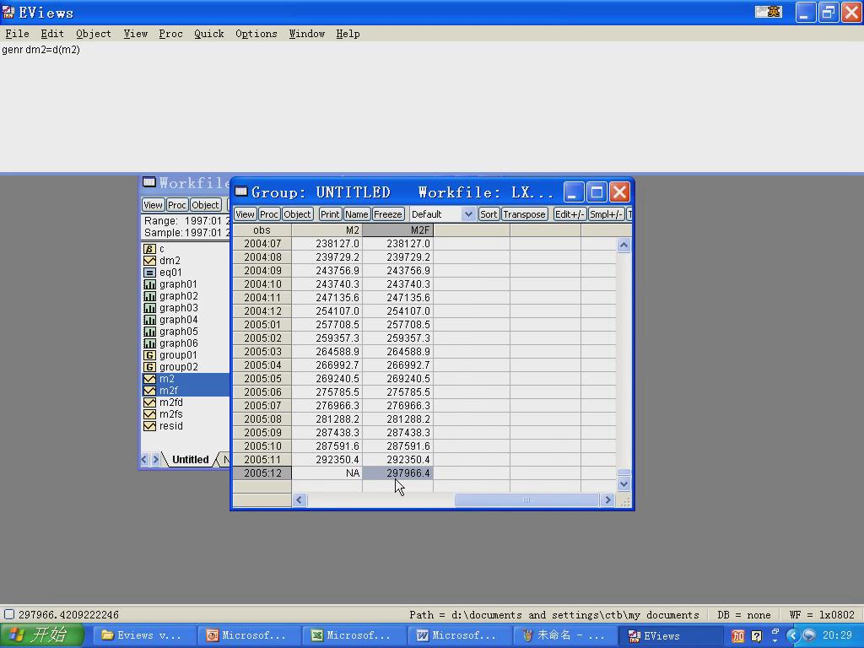Click the Sort button

point(489,214)
